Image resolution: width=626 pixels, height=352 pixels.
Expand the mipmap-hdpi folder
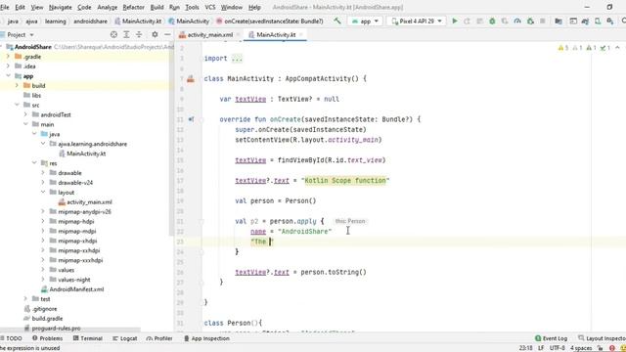[x=43, y=221]
